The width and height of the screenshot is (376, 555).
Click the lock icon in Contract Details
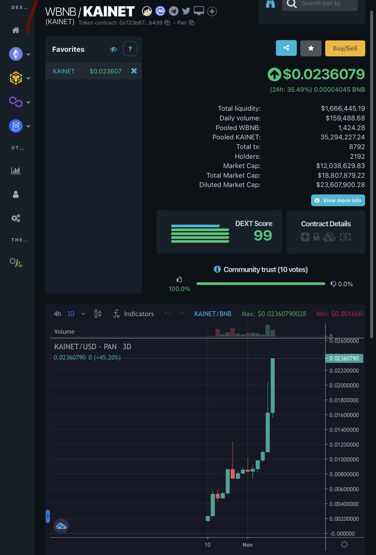316,237
